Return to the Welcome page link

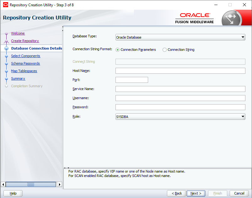pyautogui.click(x=18, y=33)
